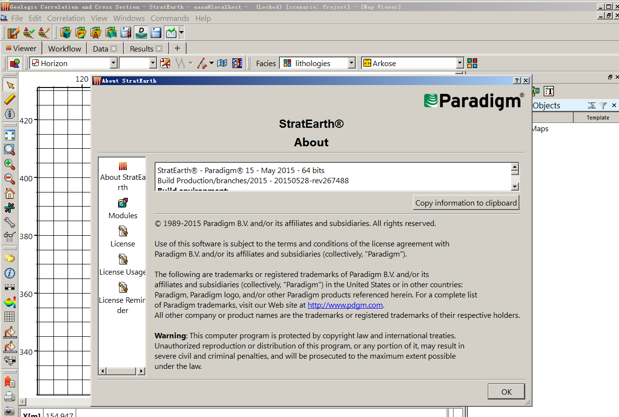Select the magnifying glass zoom area tool
619x417 pixels.
point(10,150)
